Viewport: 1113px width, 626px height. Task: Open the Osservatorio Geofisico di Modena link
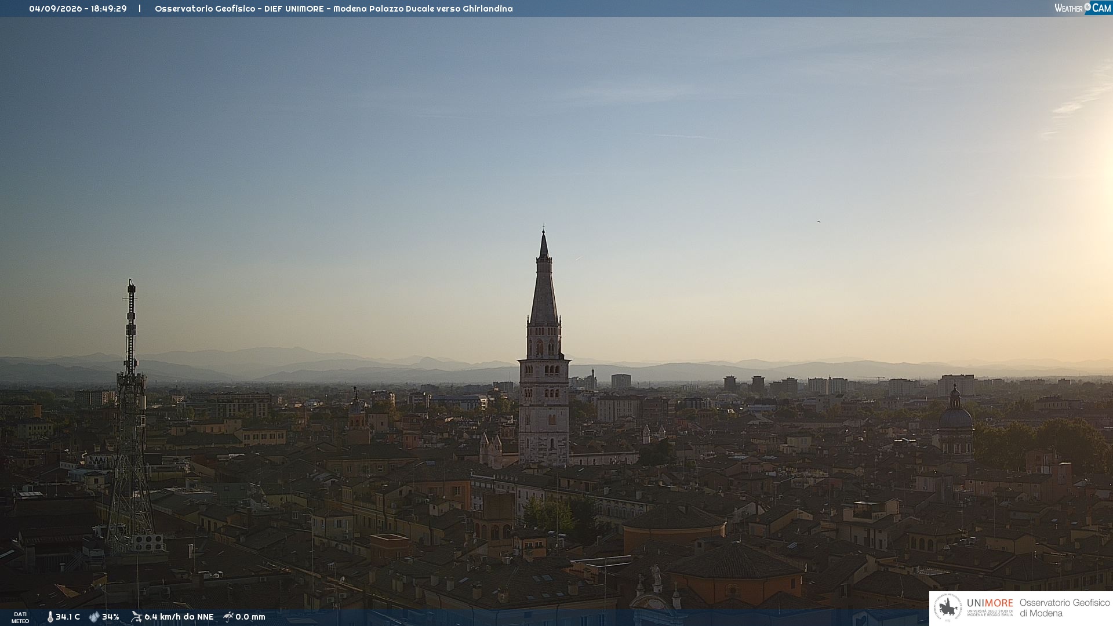(1064, 608)
